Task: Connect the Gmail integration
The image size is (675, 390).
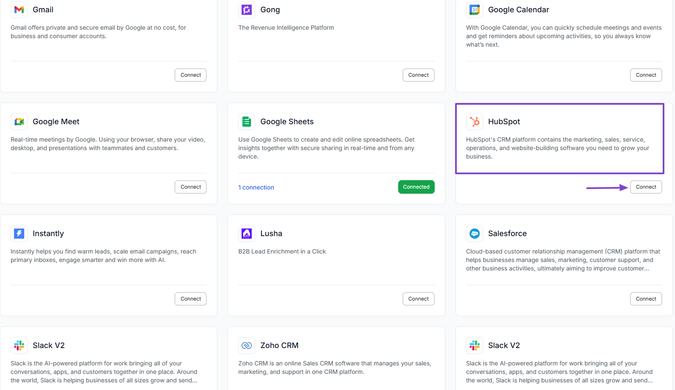Action: point(191,75)
